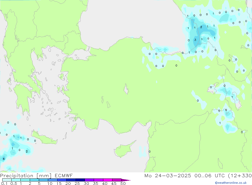Click legend label '25'
Image resolution: width=252 pixels, height=185 pixels.
pyautogui.click(x=77, y=183)
